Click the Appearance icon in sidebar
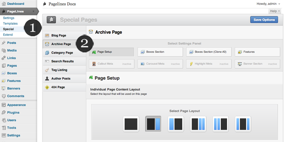 [x=4, y=105]
